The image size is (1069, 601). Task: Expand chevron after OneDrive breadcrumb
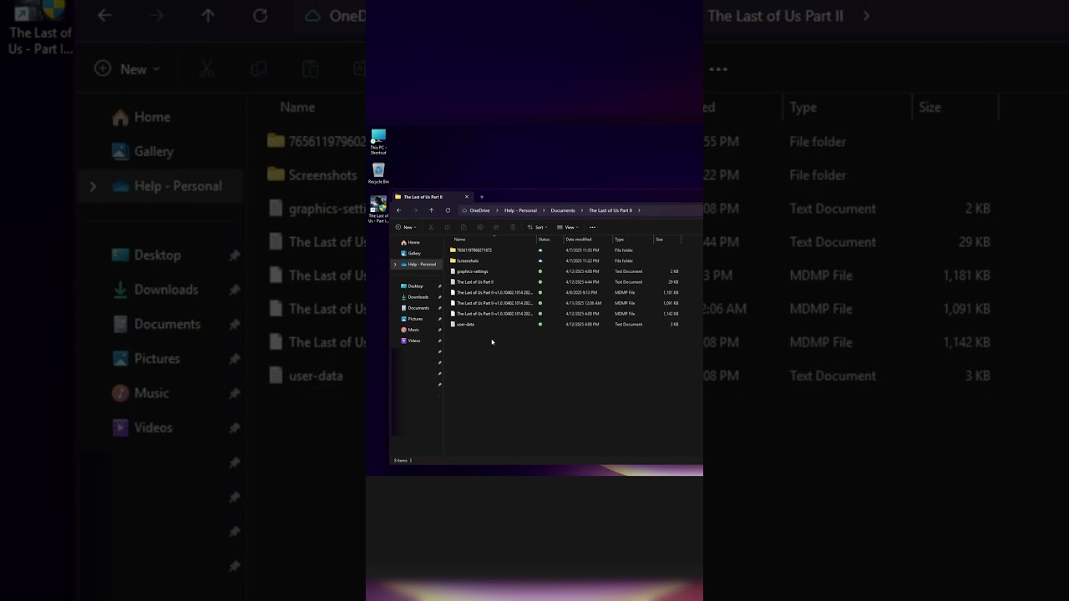[497, 210]
